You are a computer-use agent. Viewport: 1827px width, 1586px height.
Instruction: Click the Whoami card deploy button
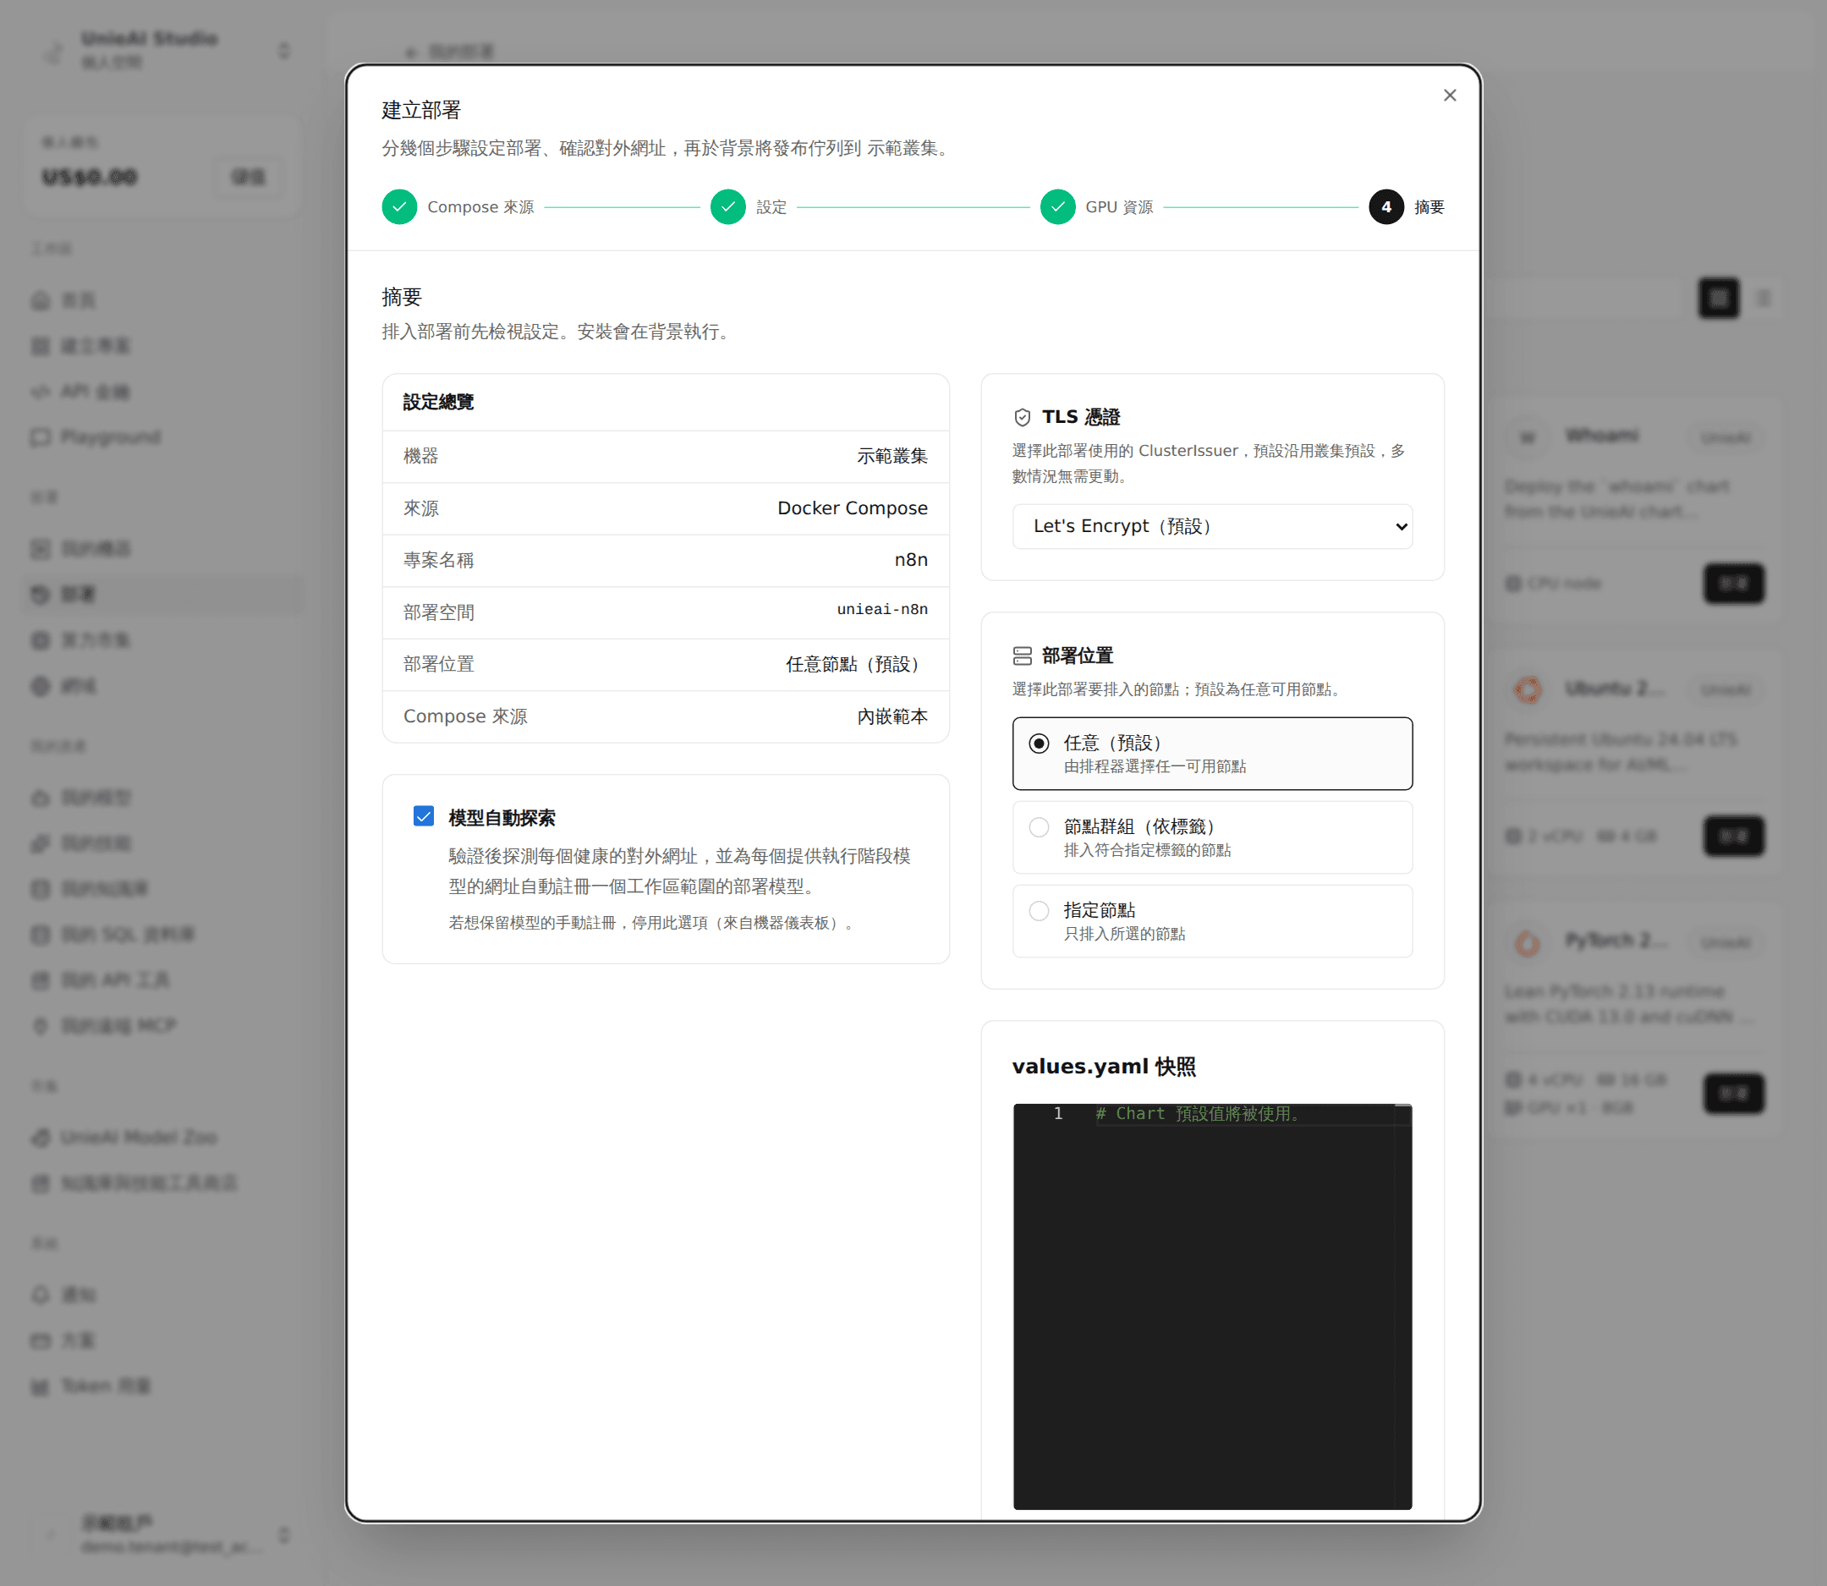click(1733, 584)
